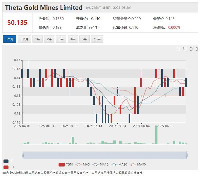The image size is (201, 181).
Task: Toggle the MA10 moving average legend item
Action: (100, 164)
